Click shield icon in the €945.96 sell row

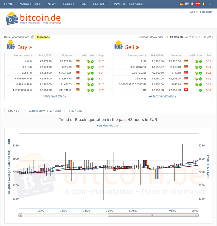[x=200, y=85]
